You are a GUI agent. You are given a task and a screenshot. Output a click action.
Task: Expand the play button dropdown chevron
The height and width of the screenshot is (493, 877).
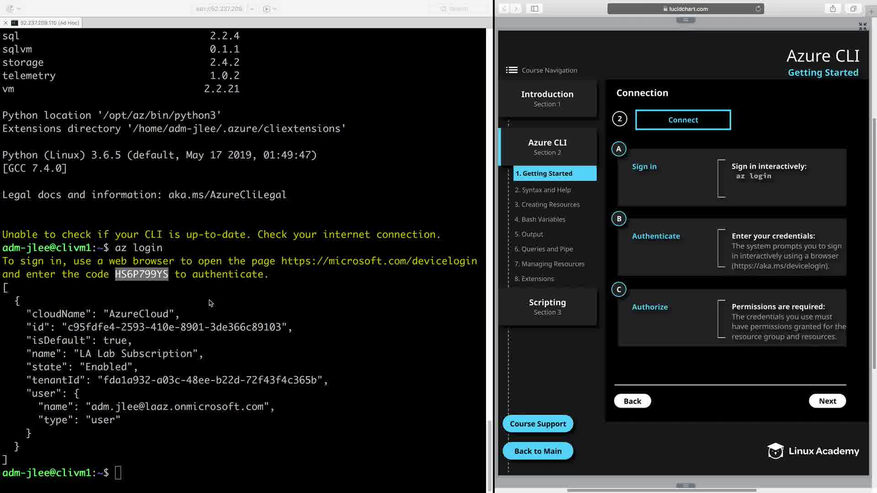coord(275,9)
